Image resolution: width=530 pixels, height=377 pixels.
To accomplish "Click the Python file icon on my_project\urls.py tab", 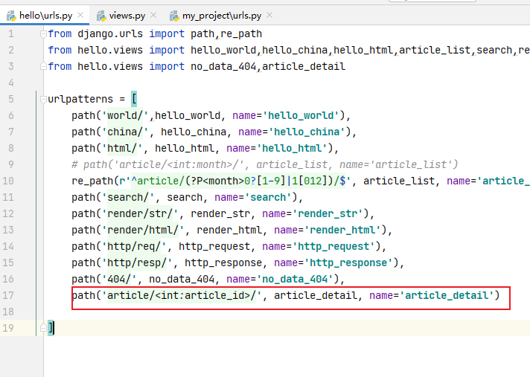I will 174,16.
